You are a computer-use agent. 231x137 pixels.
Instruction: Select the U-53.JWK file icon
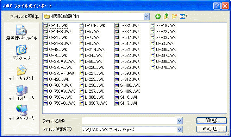[152, 44]
